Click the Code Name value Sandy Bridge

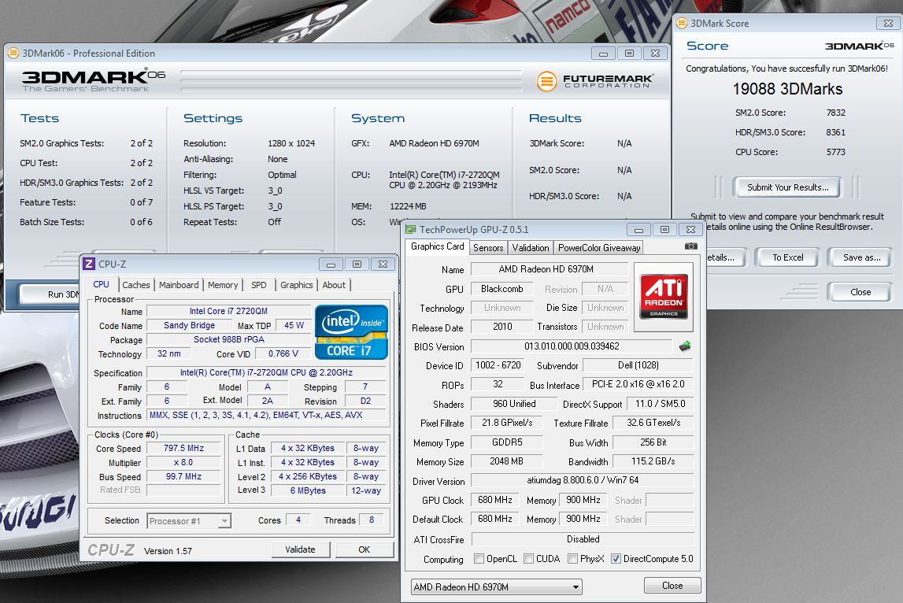point(189,325)
